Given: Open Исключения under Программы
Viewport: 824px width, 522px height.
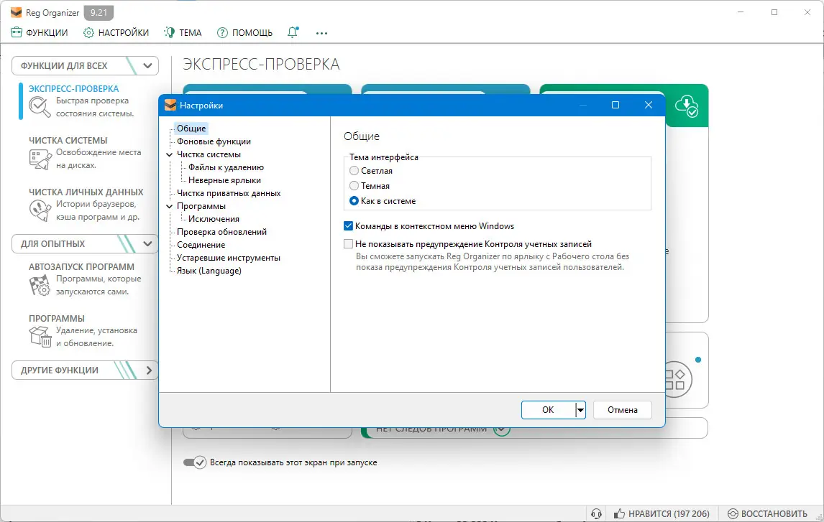Looking at the screenshot, I should 214,219.
